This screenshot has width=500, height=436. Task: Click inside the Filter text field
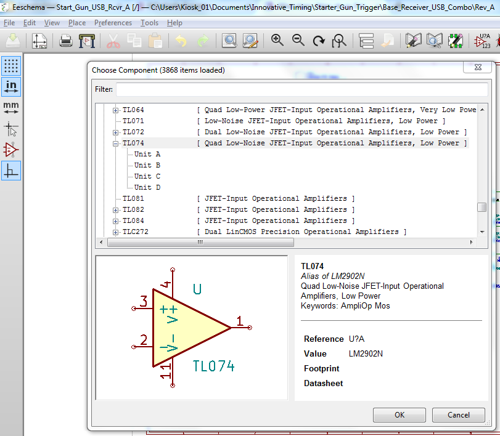301,89
